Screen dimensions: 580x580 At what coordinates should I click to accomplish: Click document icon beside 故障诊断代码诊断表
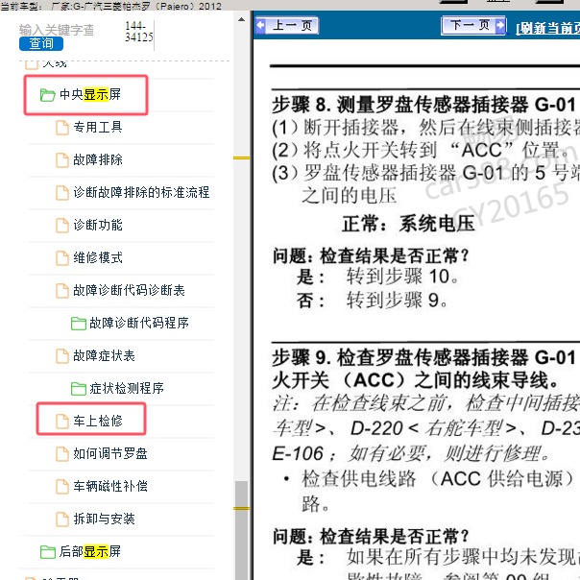click(62, 291)
